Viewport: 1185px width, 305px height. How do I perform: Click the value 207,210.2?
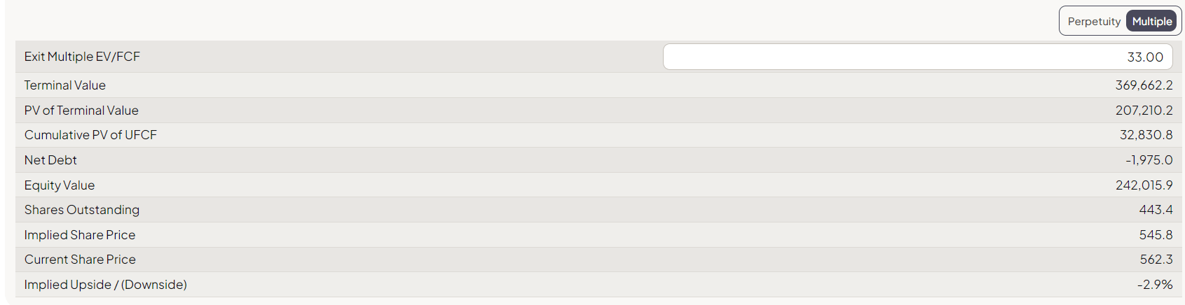(1144, 111)
